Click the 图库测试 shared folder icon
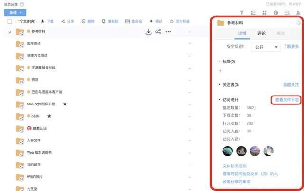 tap(20, 44)
